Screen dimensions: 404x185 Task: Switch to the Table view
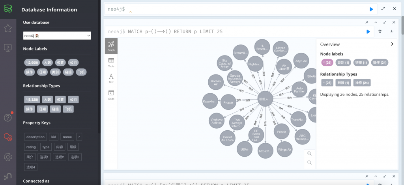click(x=111, y=63)
